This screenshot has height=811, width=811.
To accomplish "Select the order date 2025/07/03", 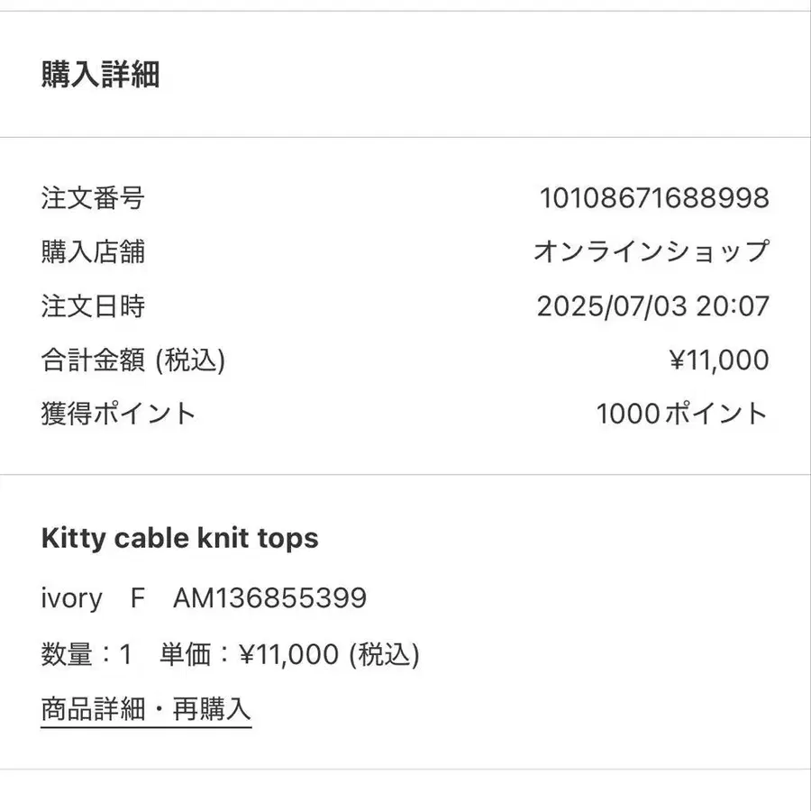I will pos(612,306).
